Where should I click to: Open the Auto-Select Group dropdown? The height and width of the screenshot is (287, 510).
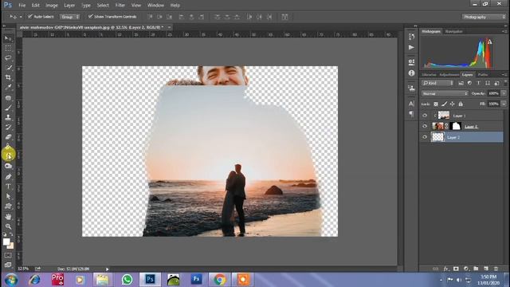(x=69, y=17)
